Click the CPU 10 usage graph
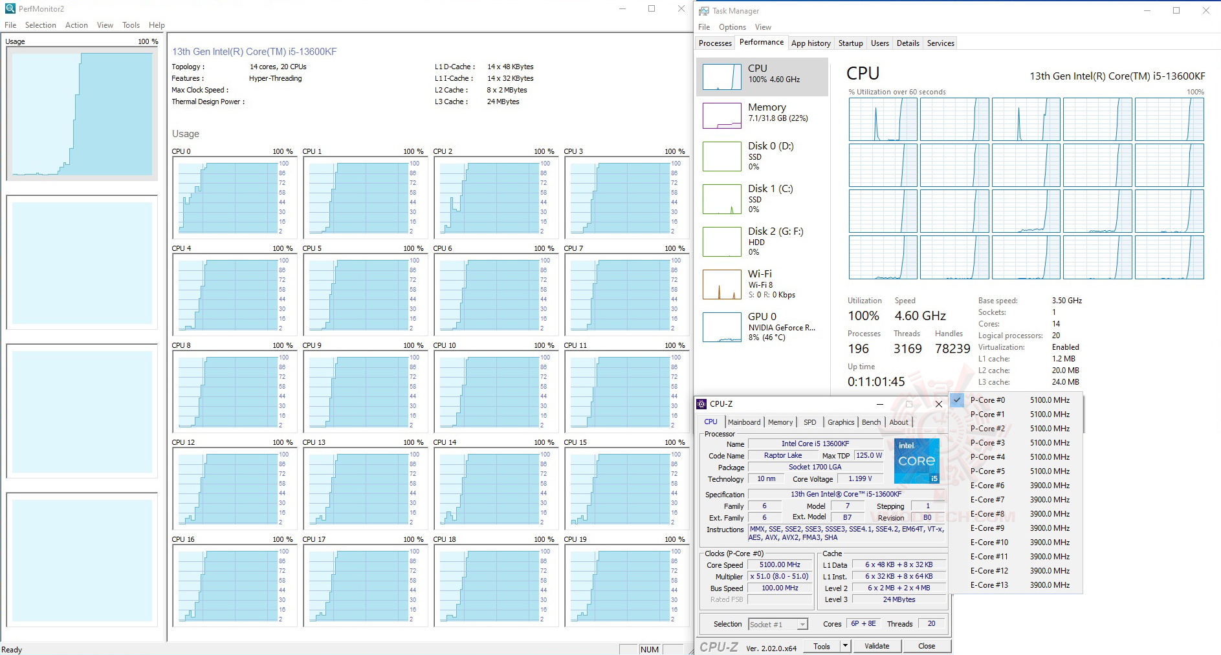The height and width of the screenshot is (655, 1221). 496,391
